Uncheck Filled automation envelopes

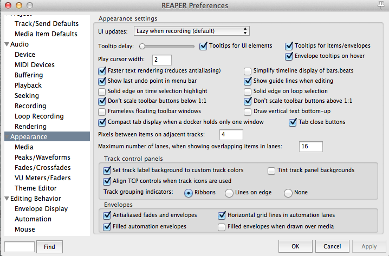107,227
